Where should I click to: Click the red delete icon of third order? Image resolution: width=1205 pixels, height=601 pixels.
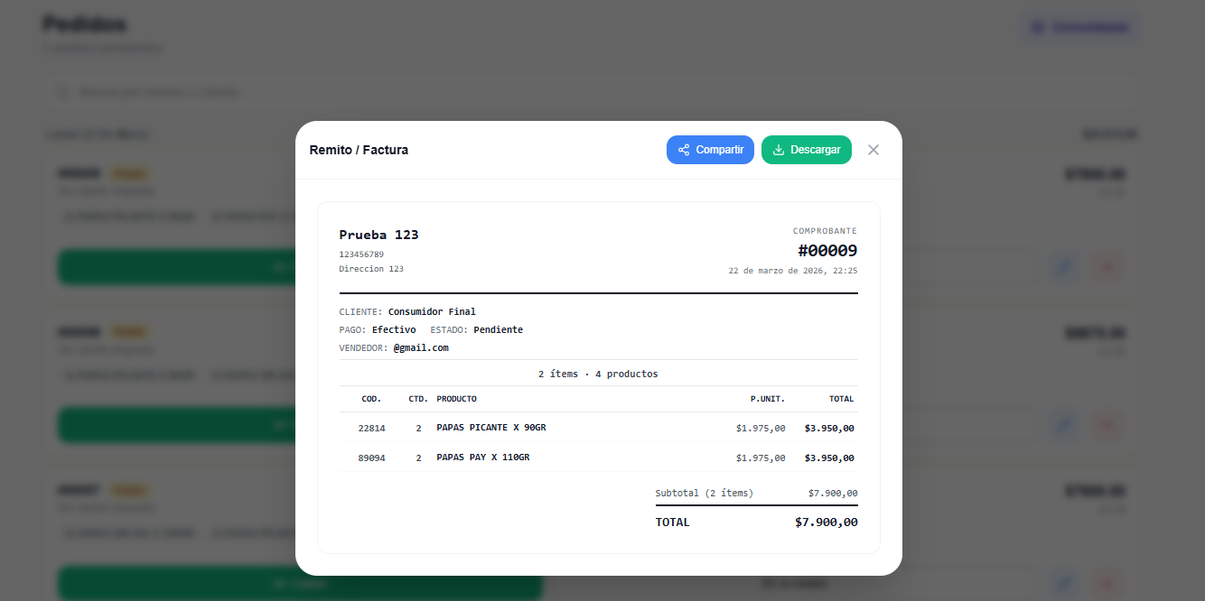coord(1107,583)
